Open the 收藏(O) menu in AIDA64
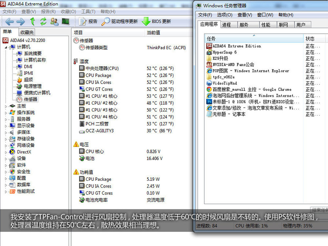328x246 pixels. 69,12
